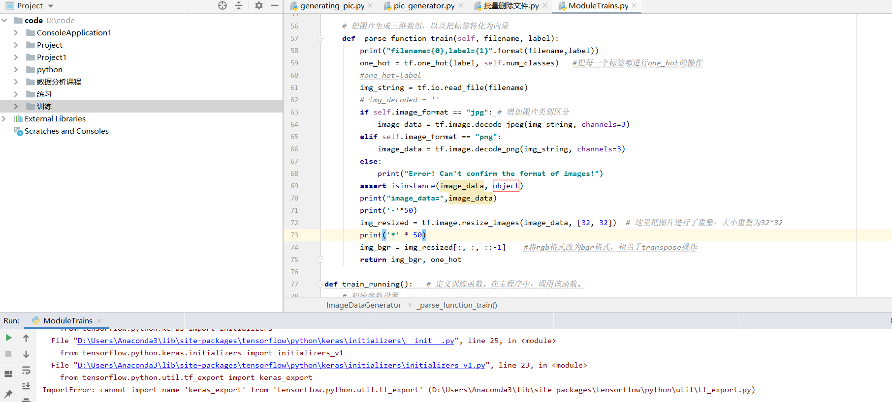Viewport: 892px width, 402px height.
Task: Click the ImportError message line
Action: [398, 390]
